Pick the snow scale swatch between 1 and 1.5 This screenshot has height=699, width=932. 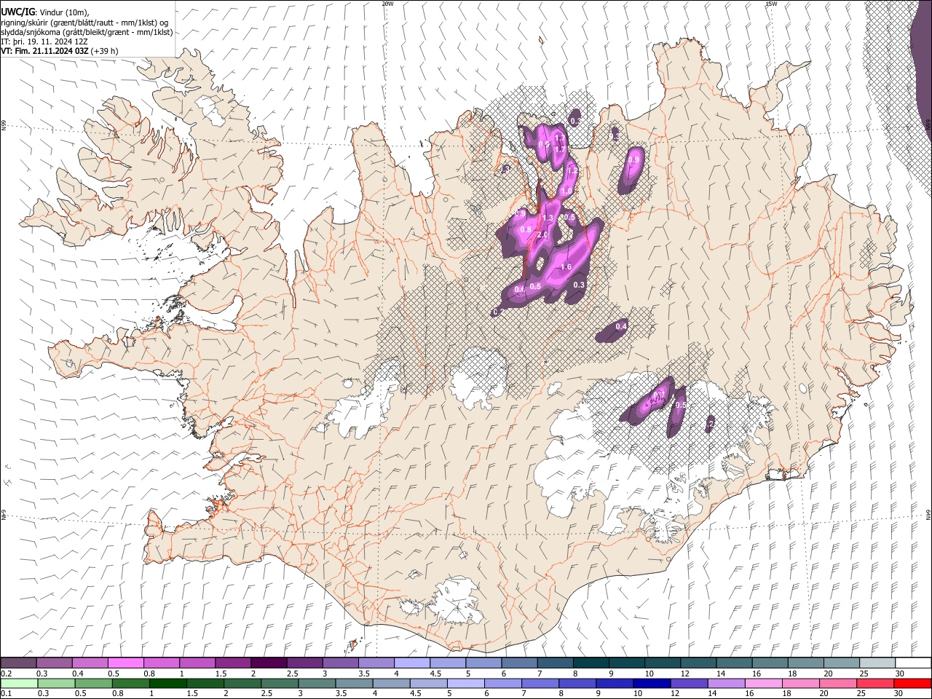(x=197, y=663)
